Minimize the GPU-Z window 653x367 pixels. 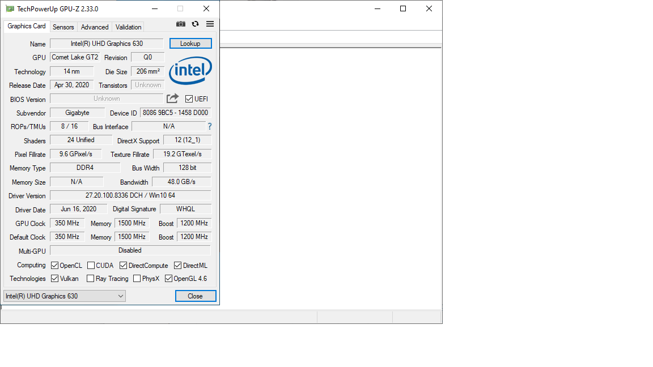coord(155,8)
